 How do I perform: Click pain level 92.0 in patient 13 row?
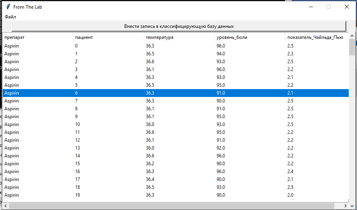(x=221, y=148)
